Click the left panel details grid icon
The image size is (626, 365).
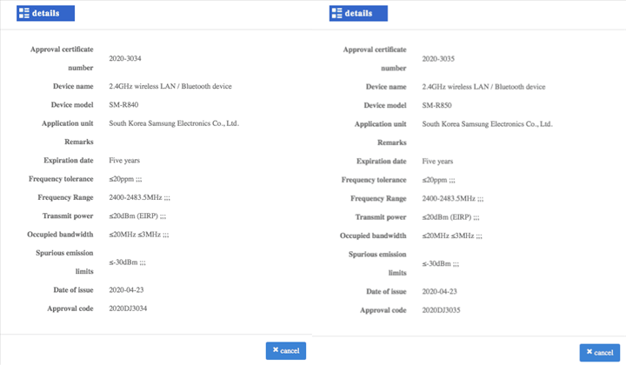[x=24, y=13]
